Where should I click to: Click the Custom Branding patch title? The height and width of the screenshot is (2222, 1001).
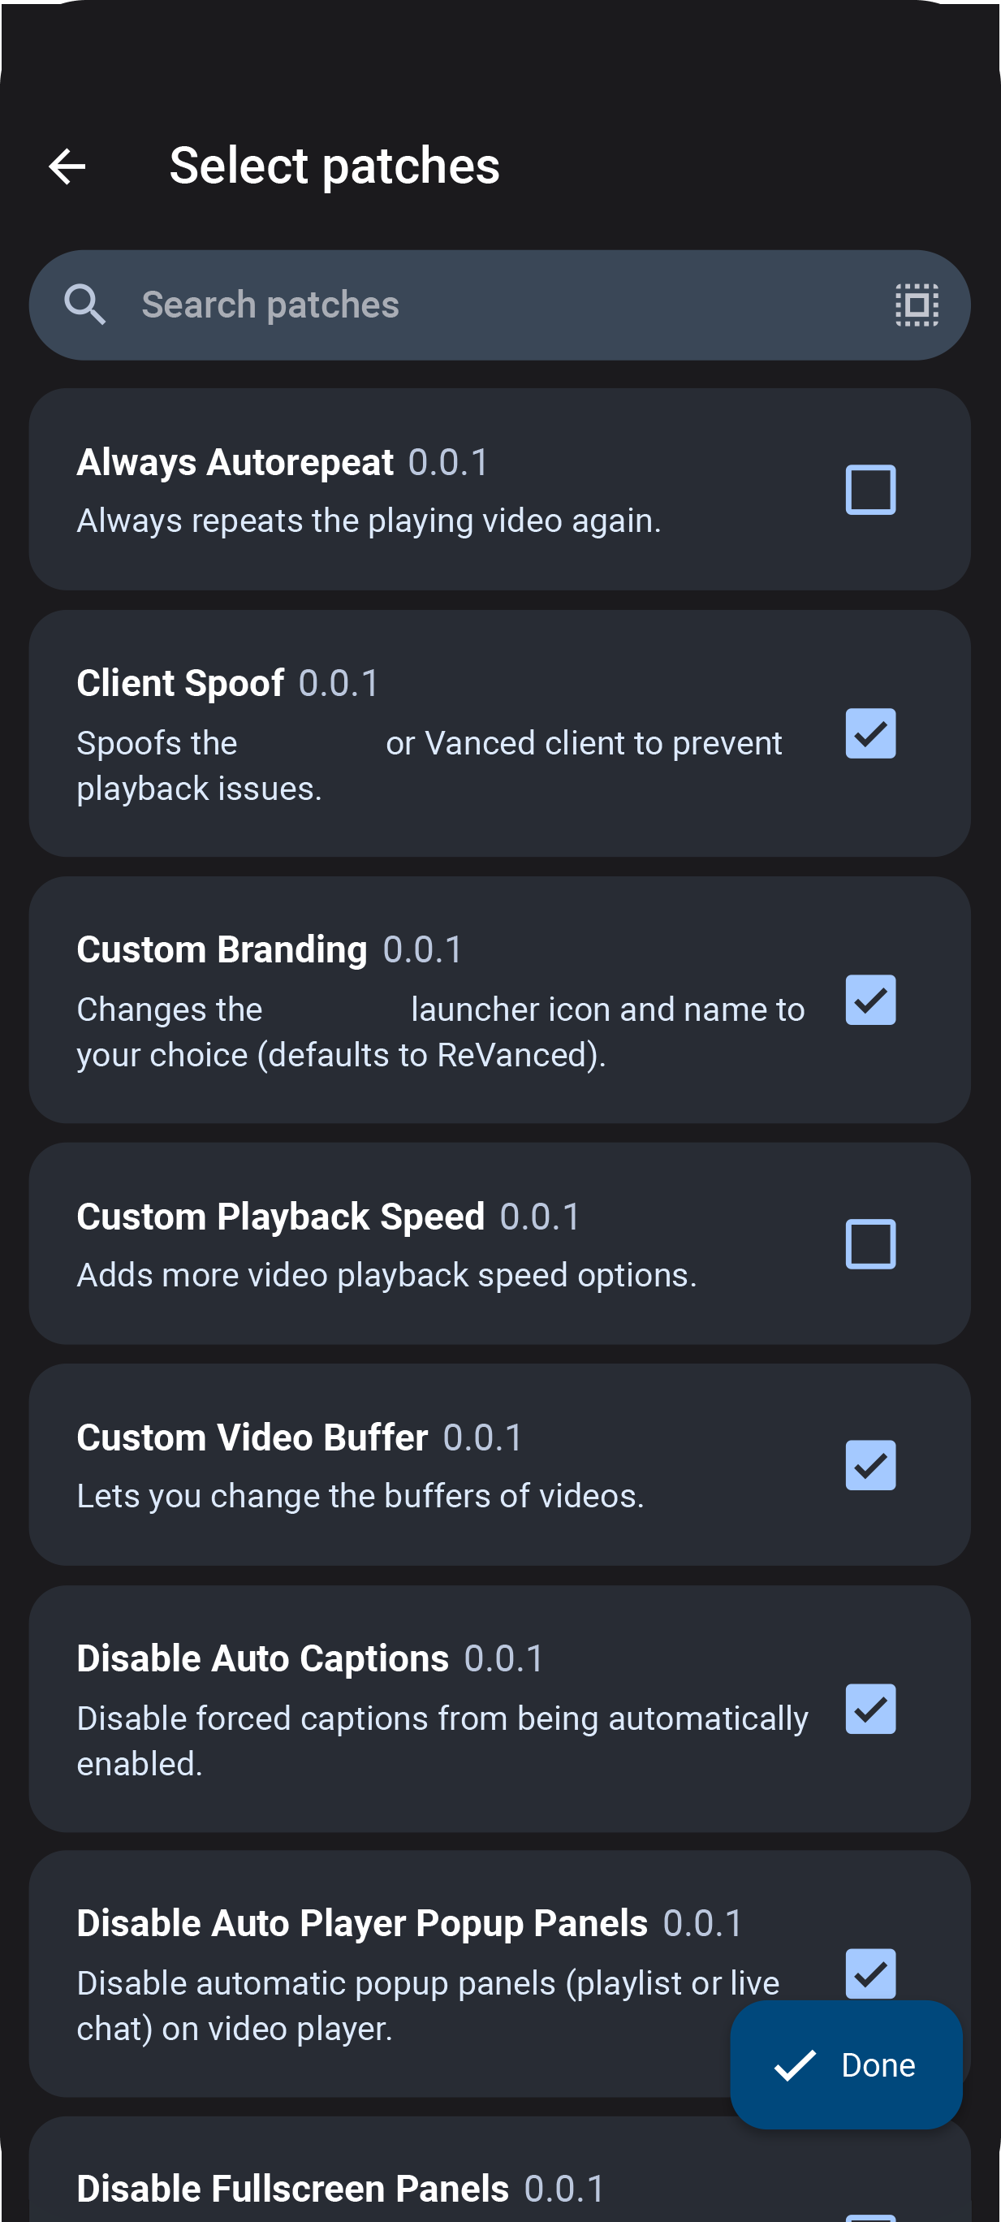click(222, 949)
